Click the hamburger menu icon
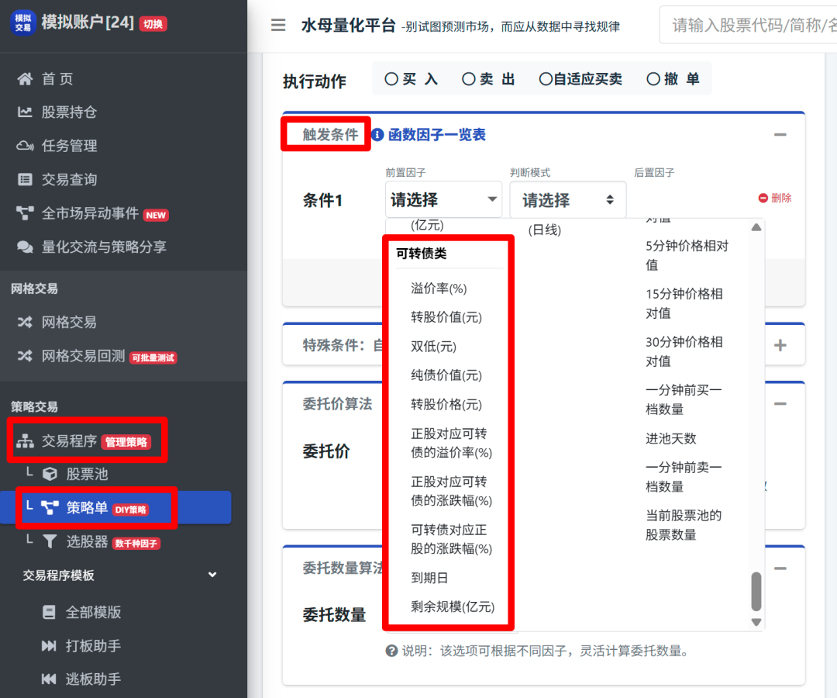837x698 pixels. [x=278, y=26]
